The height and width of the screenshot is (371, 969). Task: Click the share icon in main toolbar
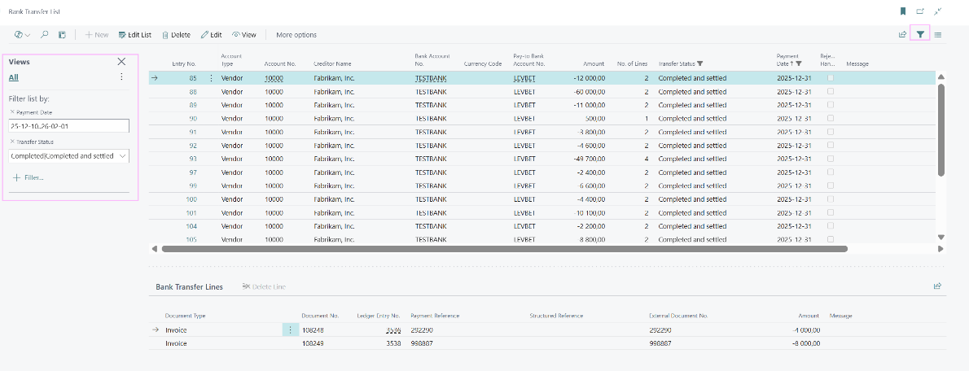pos(902,34)
